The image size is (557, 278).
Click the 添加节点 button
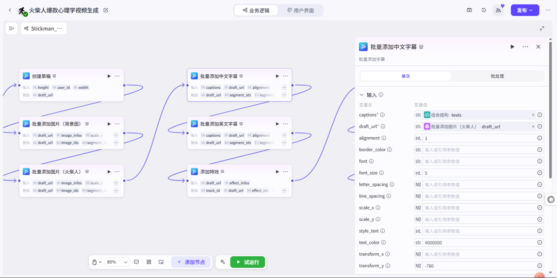191,262
